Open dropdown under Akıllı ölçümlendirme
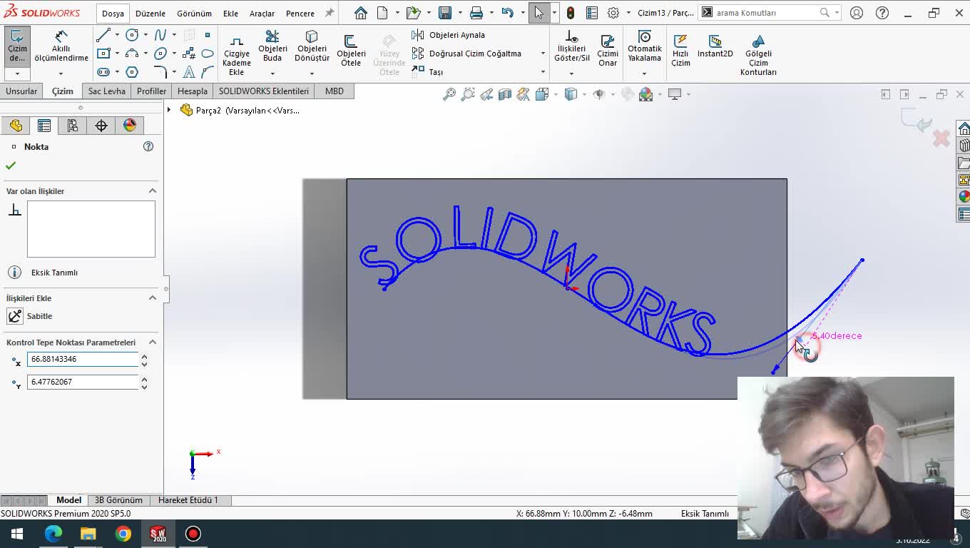This screenshot has height=548, width=970. 61,73
